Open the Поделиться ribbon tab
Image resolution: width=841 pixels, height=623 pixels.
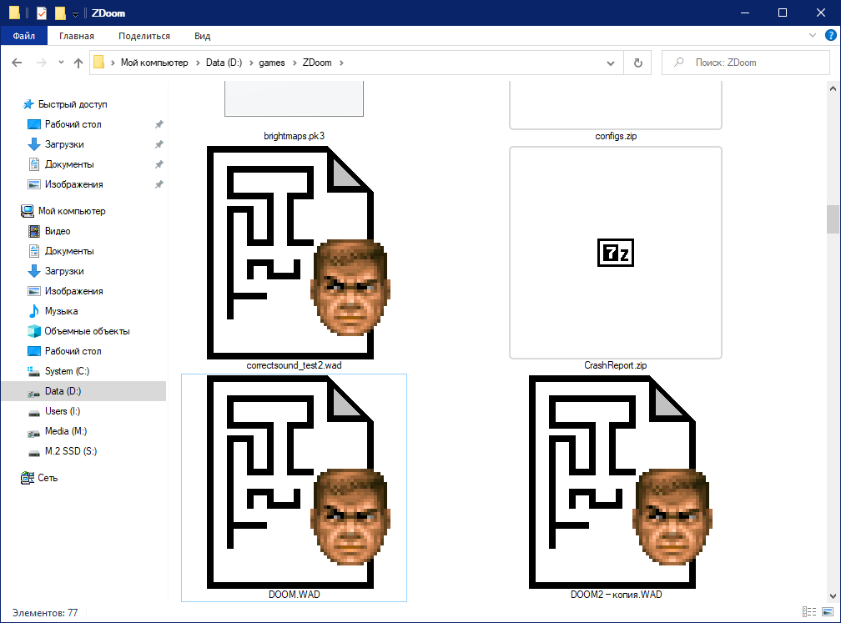(144, 36)
